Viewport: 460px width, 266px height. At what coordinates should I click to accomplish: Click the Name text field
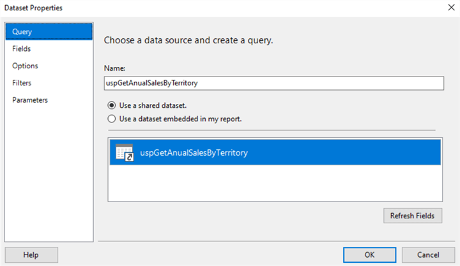point(273,83)
